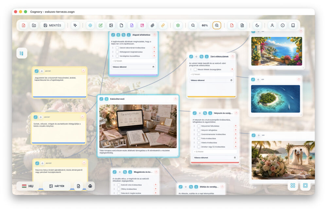Click the tropical island image thumbnail
327x211 pixels.
pos(275,99)
